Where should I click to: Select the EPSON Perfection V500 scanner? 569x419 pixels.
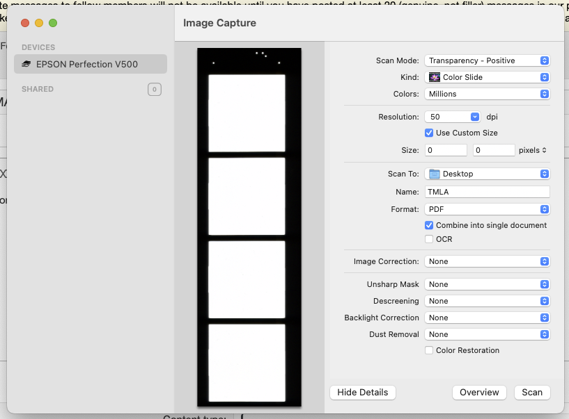coord(87,65)
